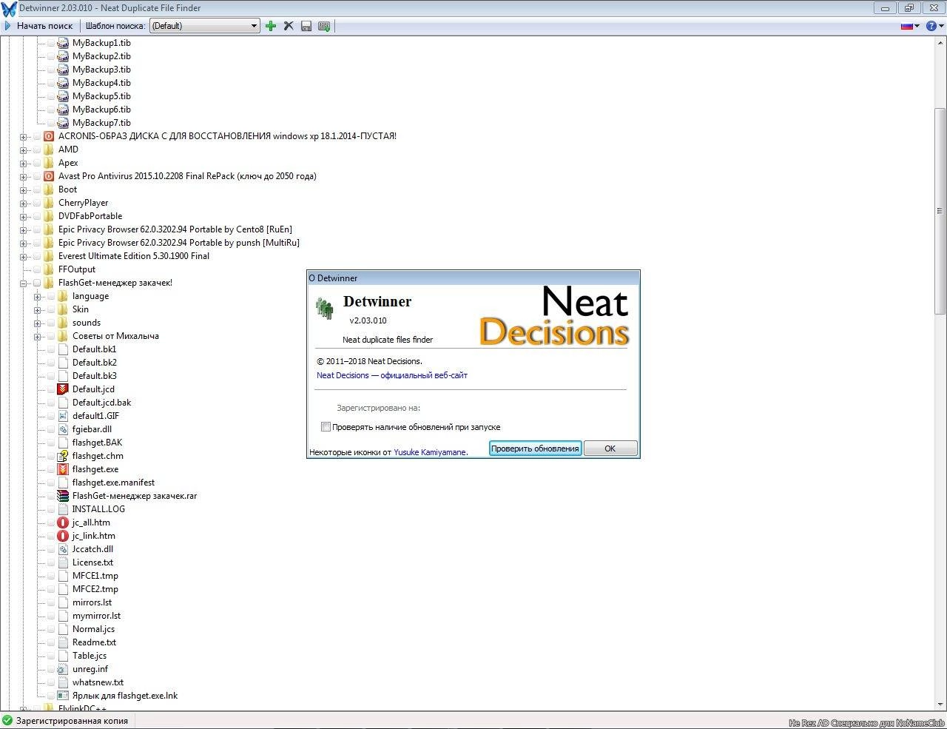This screenshot has height=729, width=947.
Task: Click the scrollbar down arrow
Action: tap(940, 705)
